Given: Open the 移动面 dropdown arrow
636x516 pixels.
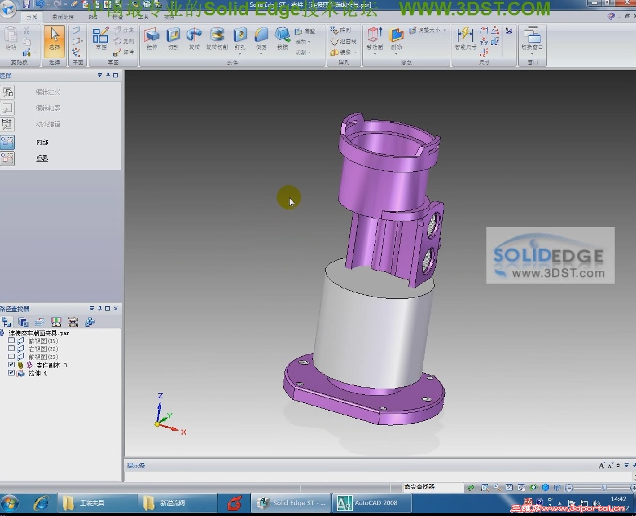Looking at the screenshot, I should pos(375,53).
